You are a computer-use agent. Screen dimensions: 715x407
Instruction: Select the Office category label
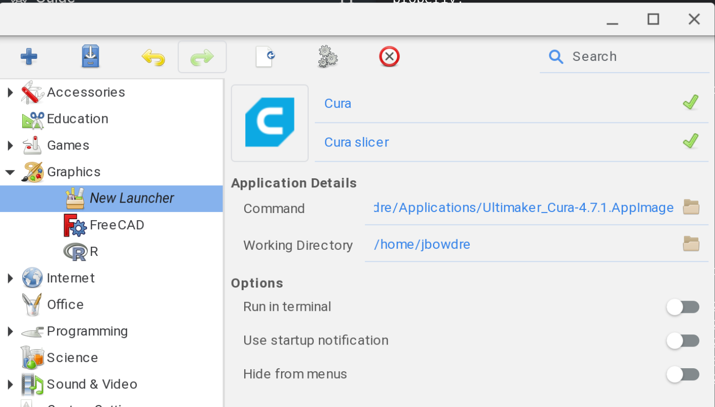pyautogui.click(x=65, y=305)
